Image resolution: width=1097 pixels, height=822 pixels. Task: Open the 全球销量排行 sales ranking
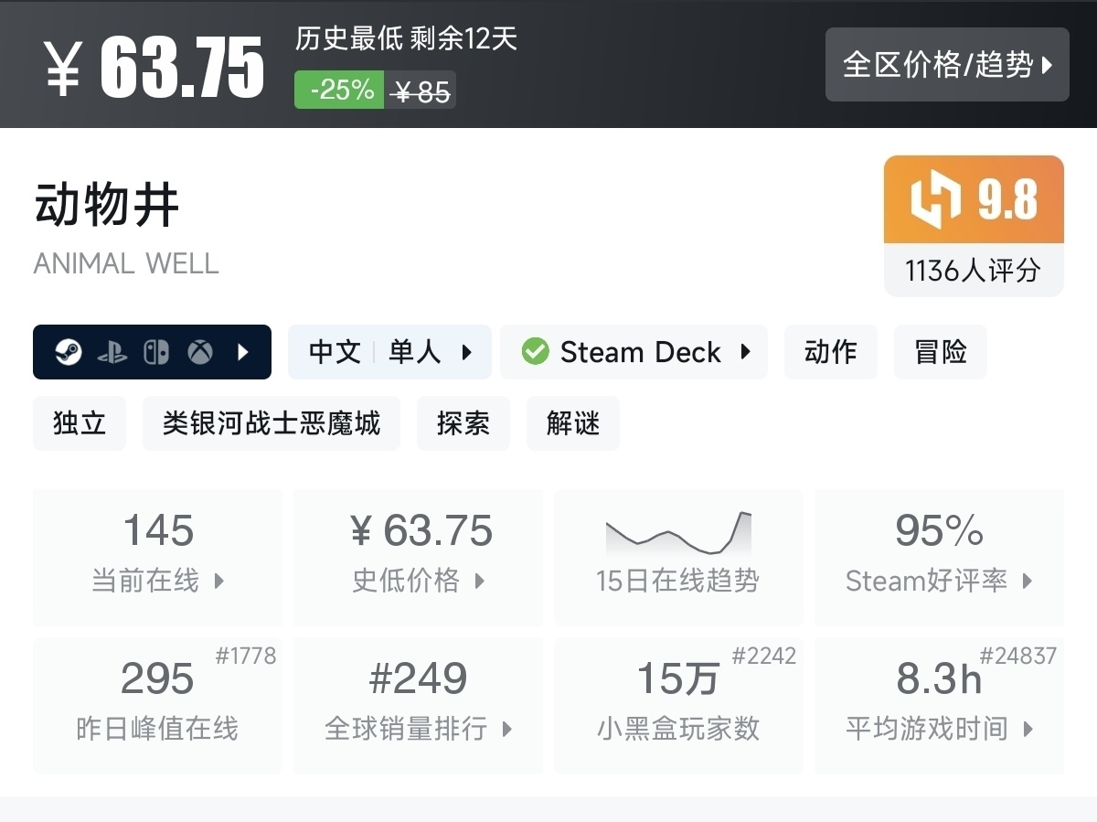418,705
